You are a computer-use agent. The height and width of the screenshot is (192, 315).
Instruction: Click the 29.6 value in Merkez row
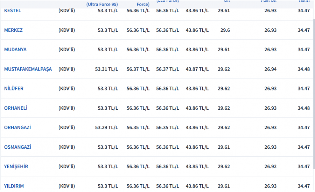(x=225, y=30)
